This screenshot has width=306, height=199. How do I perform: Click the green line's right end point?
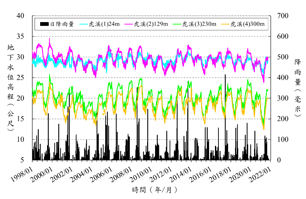[x=268, y=90]
